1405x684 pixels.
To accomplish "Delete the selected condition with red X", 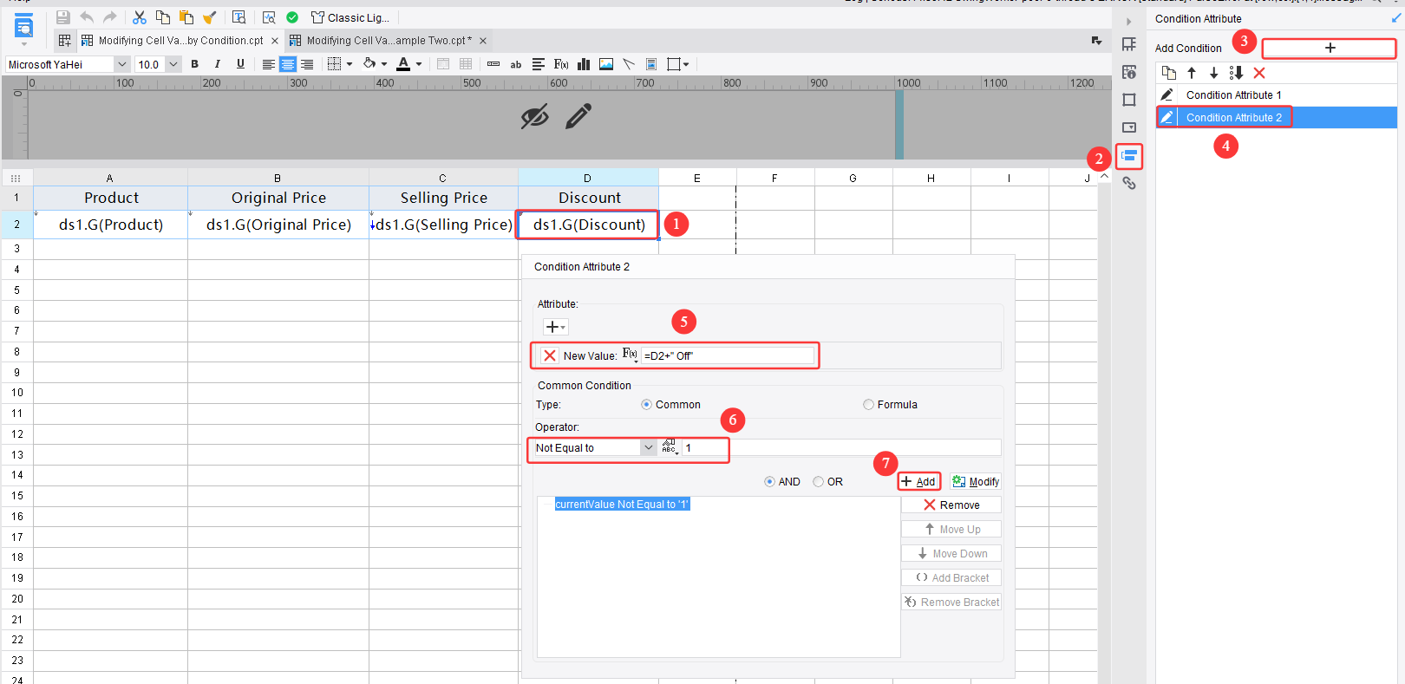I will (1259, 73).
